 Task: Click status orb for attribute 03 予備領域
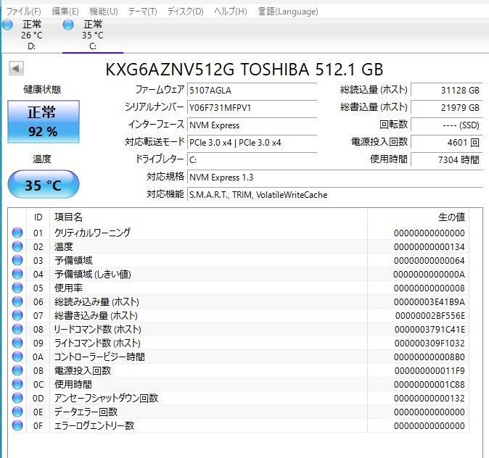point(17,260)
